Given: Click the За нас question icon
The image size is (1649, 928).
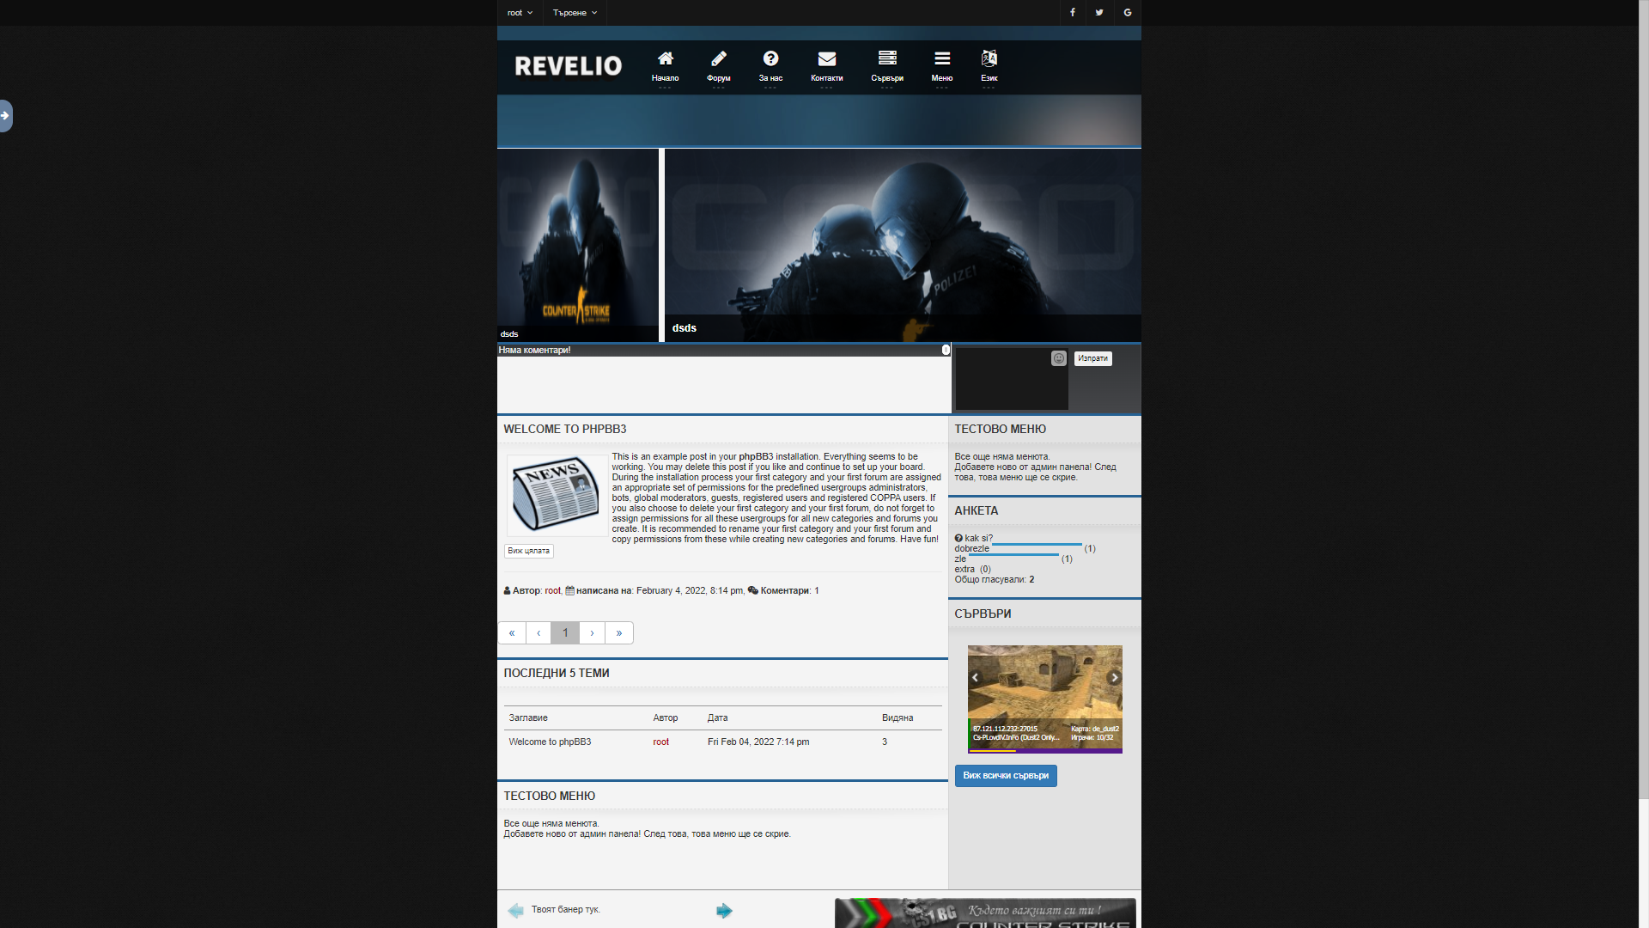Looking at the screenshot, I should point(770,59).
